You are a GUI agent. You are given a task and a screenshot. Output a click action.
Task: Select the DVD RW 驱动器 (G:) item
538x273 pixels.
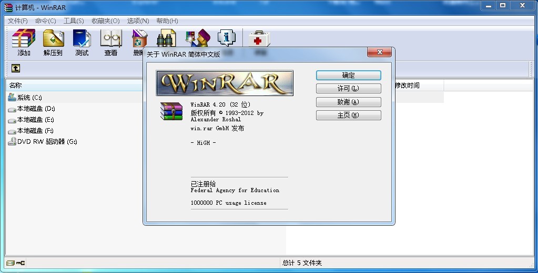point(47,142)
